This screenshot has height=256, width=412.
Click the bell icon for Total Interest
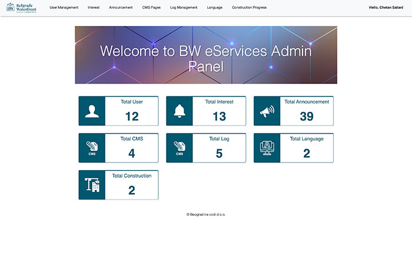click(x=180, y=111)
